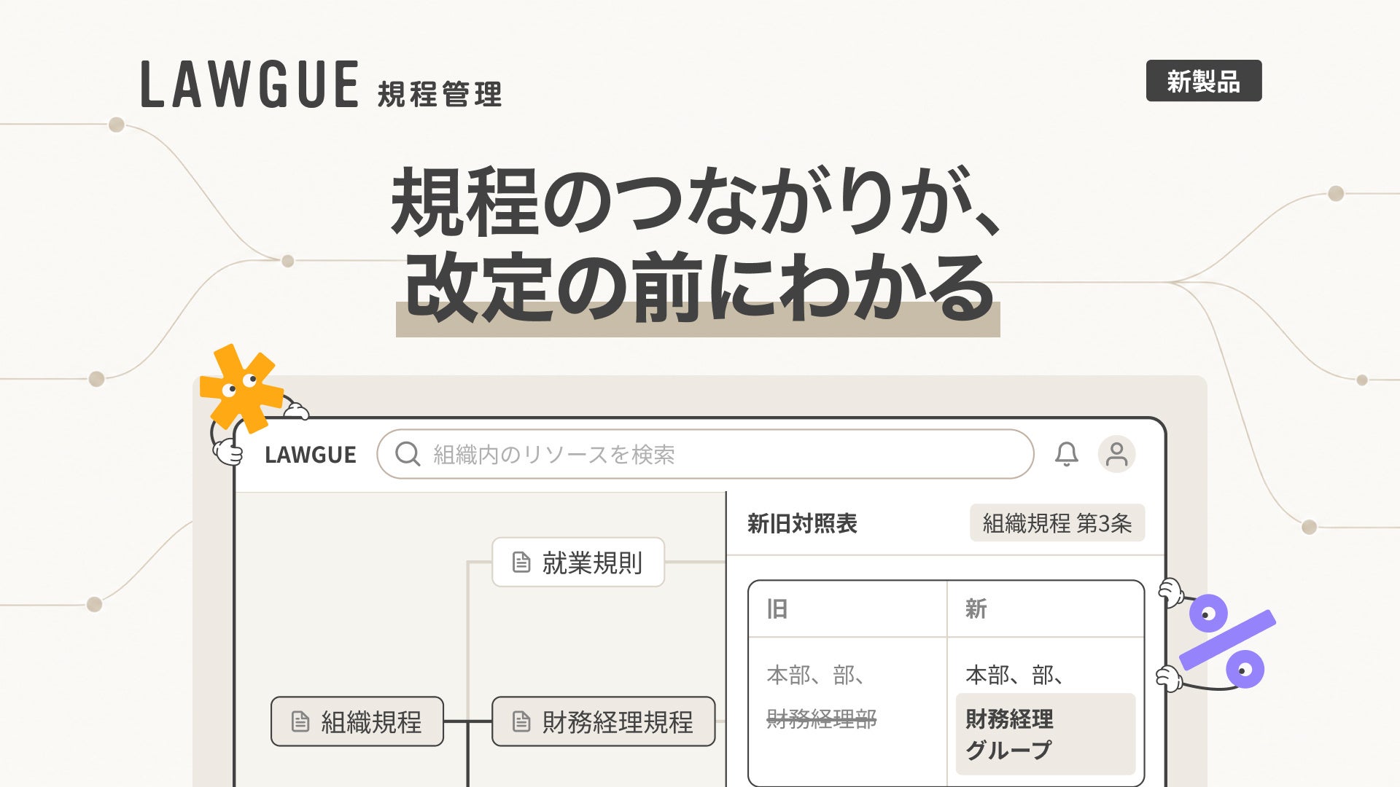
Task: Click the notification bell icon
Action: pyautogui.click(x=1066, y=454)
